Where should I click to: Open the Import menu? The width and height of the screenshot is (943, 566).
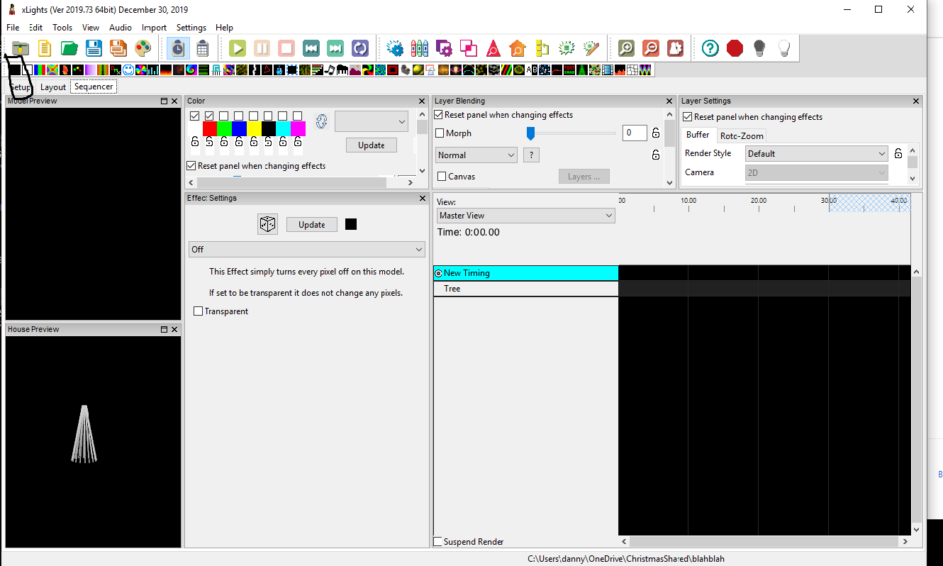pyautogui.click(x=154, y=28)
